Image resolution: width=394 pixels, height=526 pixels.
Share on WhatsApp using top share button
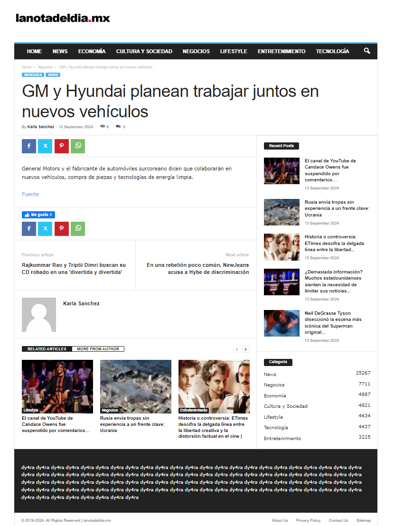tap(78, 146)
